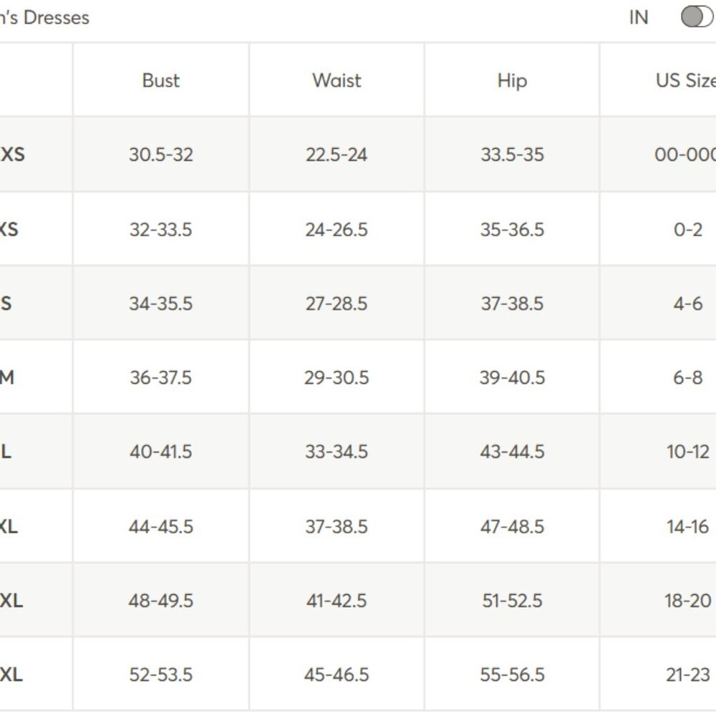Select US size 10-12 cell
Image resolution: width=716 pixels, height=716 pixels.
point(687,452)
